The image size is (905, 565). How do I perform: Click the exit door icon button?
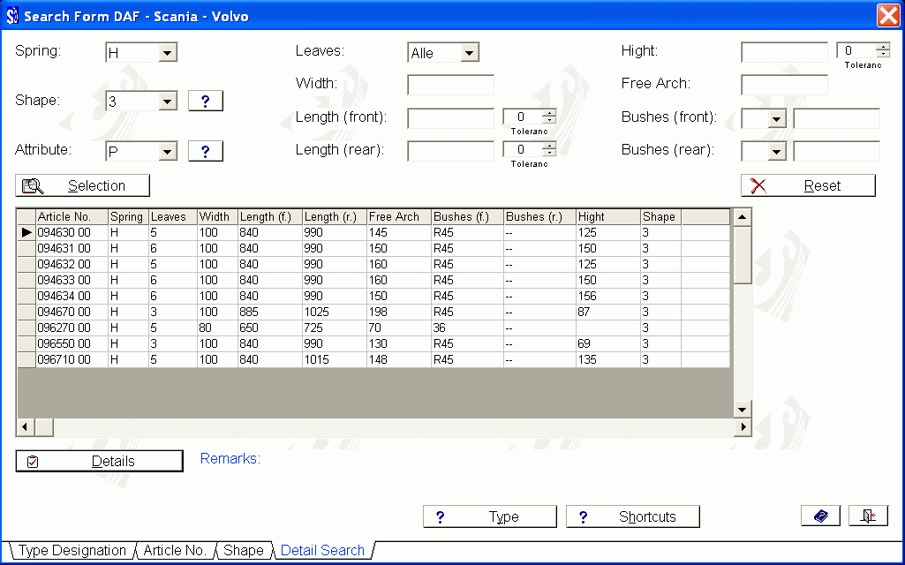pos(868,516)
